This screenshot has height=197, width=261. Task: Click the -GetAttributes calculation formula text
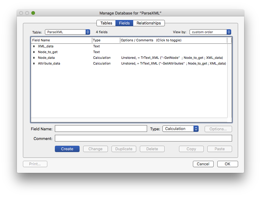pos(174,63)
